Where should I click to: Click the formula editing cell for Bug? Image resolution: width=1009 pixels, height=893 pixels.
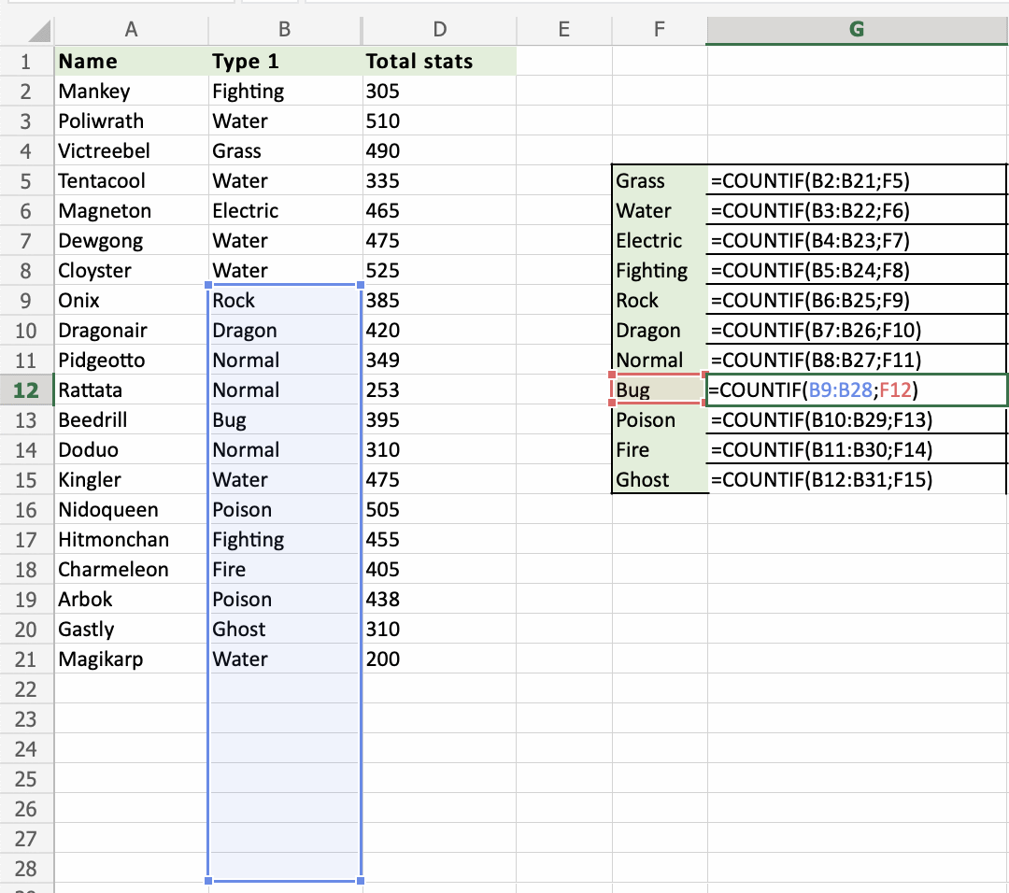pyautogui.click(x=856, y=390)
